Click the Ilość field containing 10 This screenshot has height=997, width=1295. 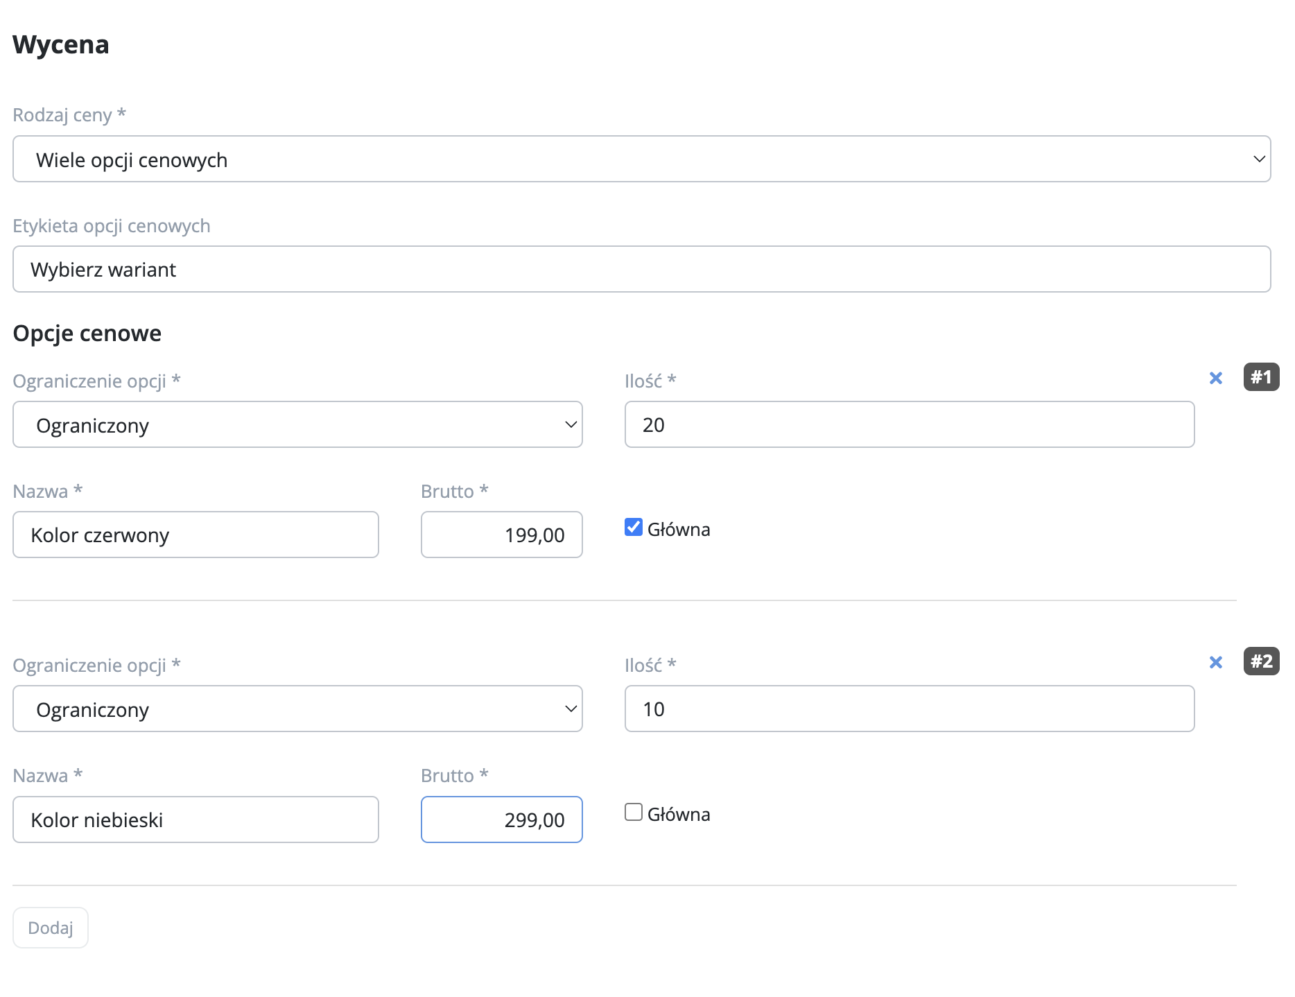909,709
